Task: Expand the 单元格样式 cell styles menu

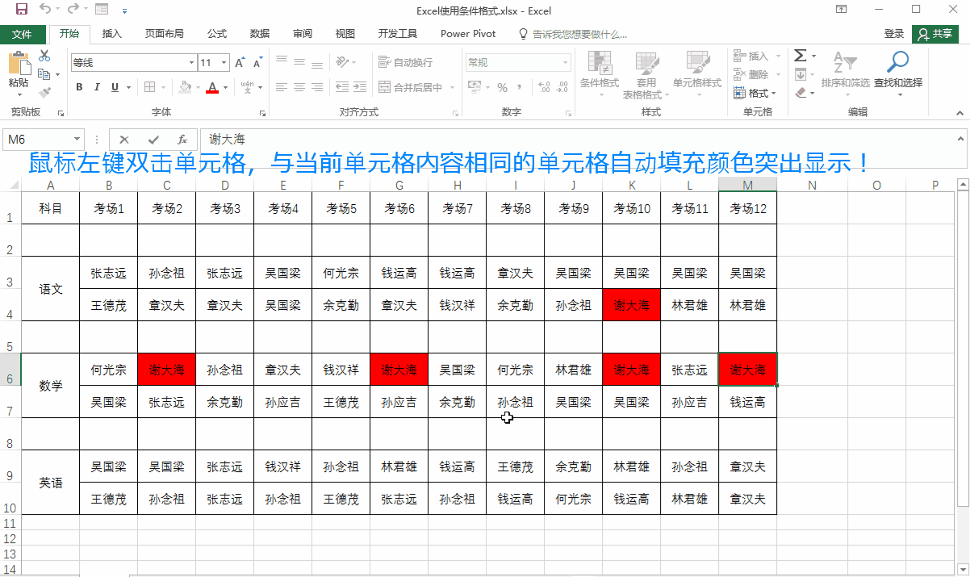Action: [697, 74]
